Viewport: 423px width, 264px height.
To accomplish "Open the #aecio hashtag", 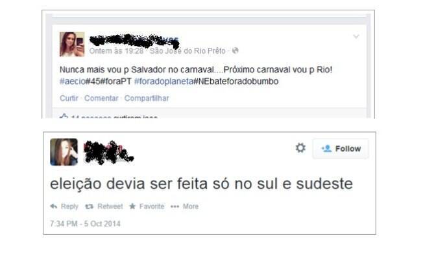I will [73, 82].
